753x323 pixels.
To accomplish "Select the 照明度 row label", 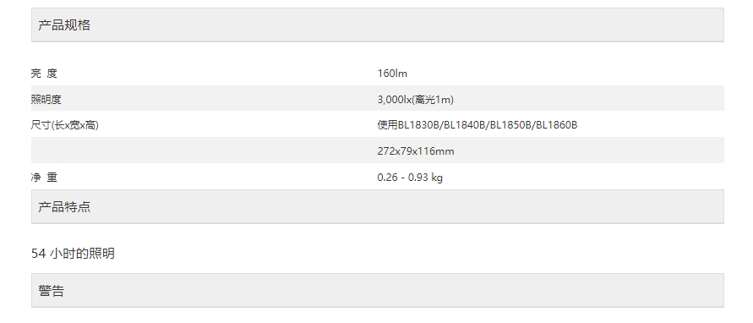I will [x=46, y=100].
